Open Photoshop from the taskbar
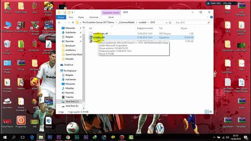Image resolution: width=251 pixels, height=141 pixels. point(50,137)
